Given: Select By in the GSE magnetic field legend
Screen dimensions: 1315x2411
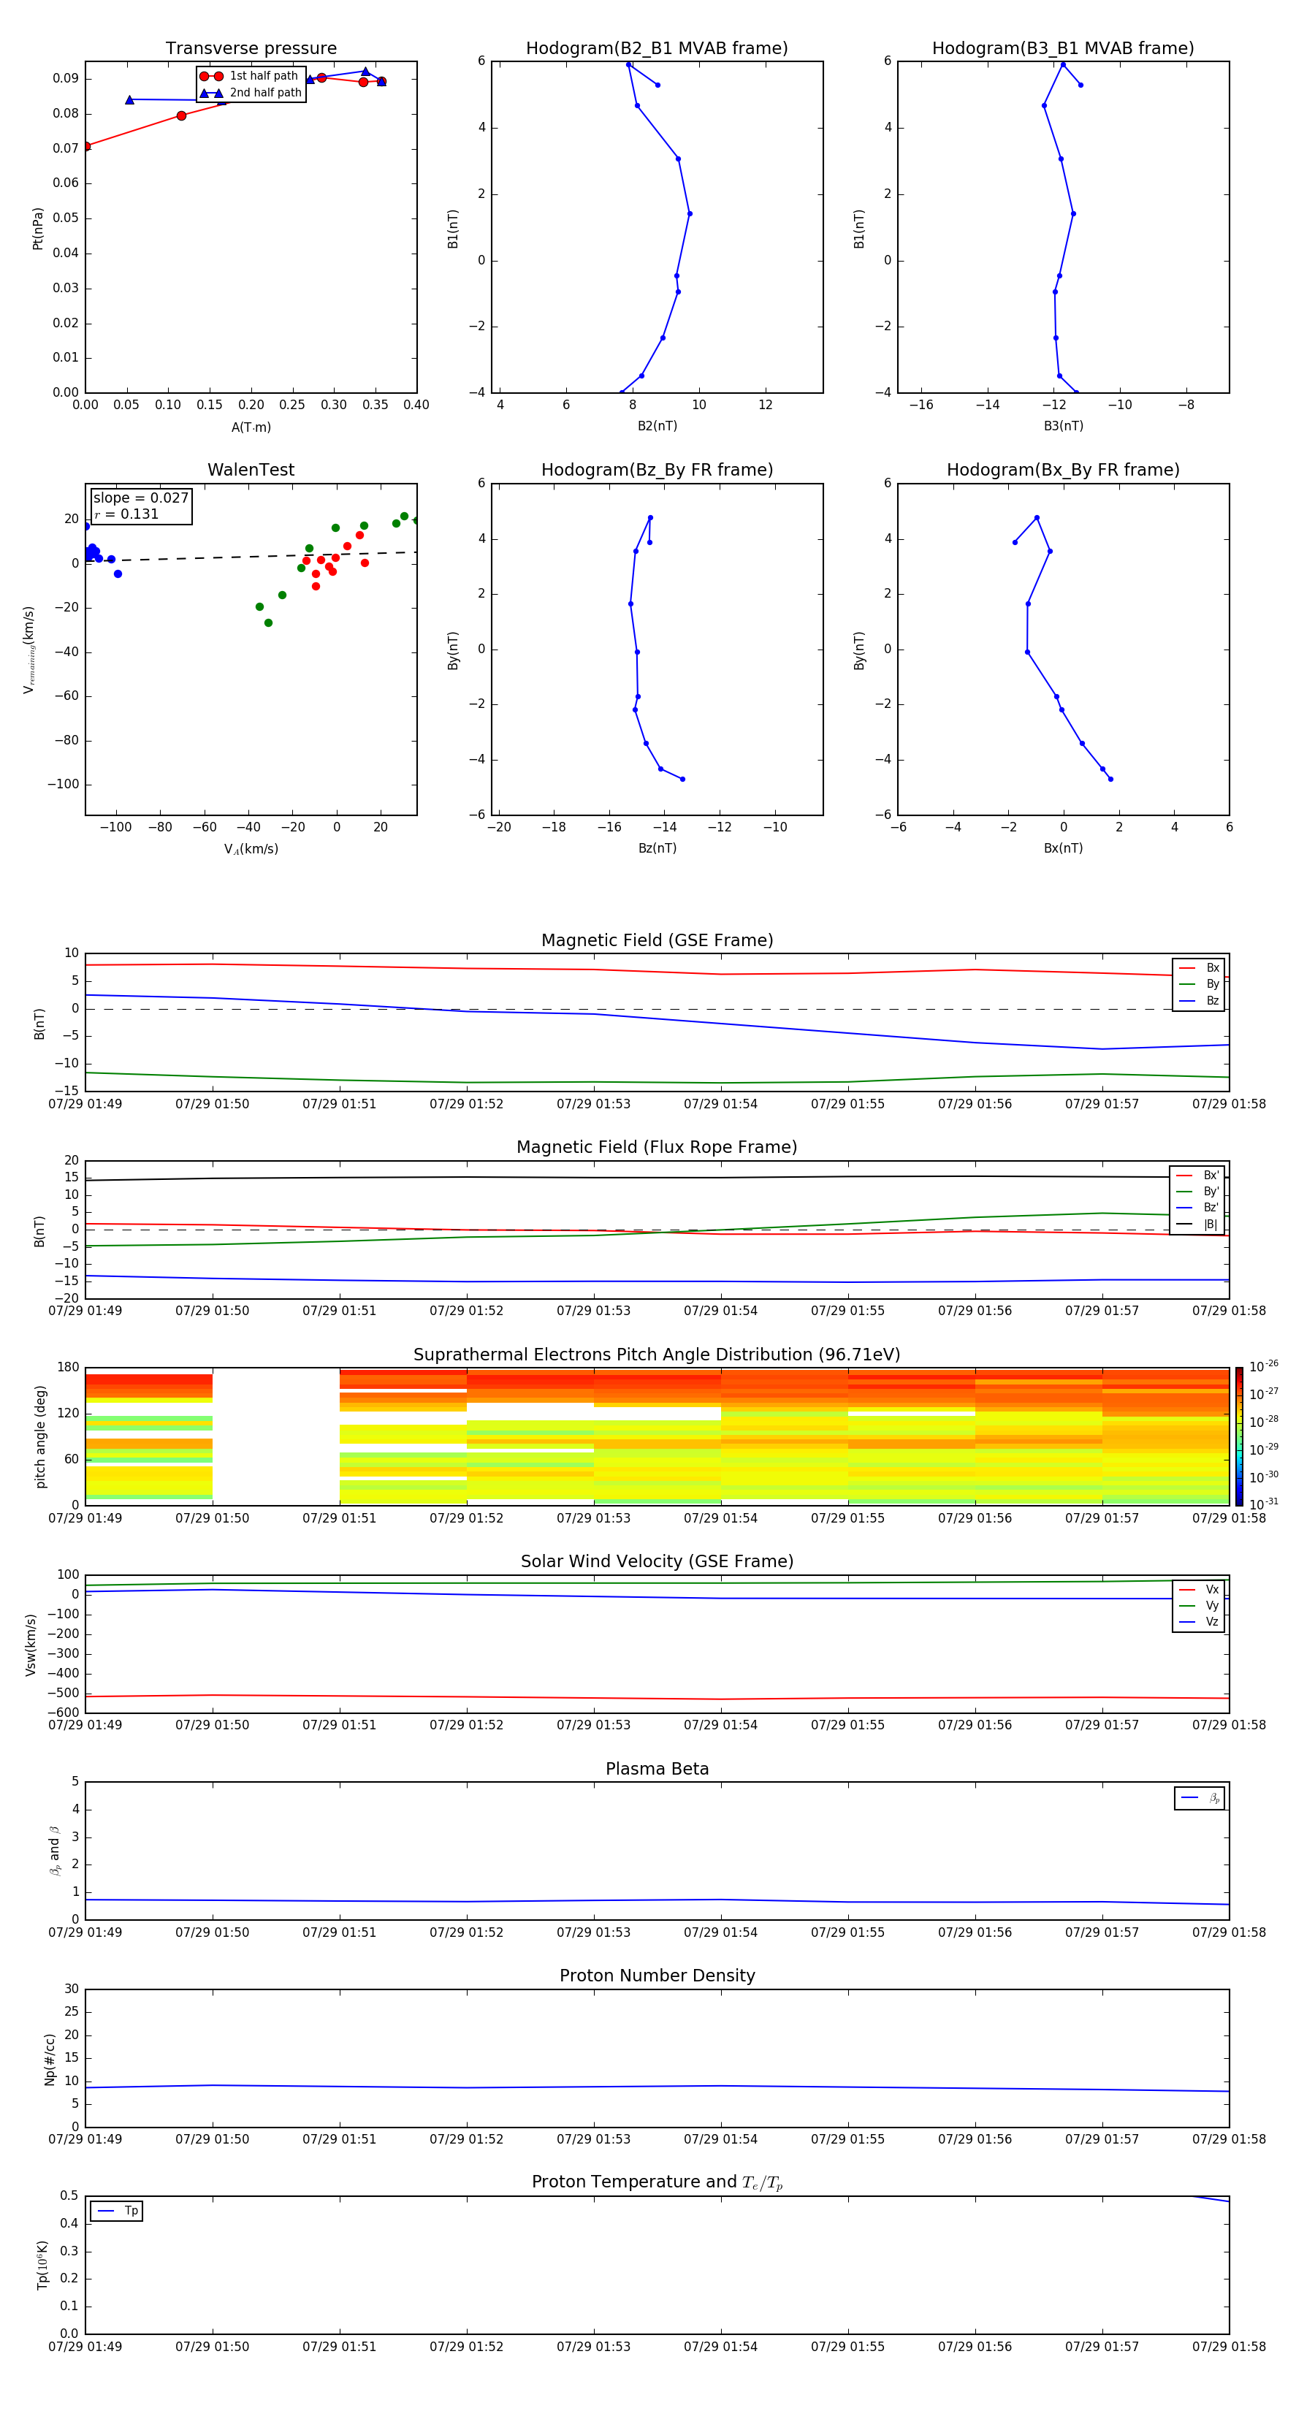Looking at the screenshot, I should tap(1199, 985).
